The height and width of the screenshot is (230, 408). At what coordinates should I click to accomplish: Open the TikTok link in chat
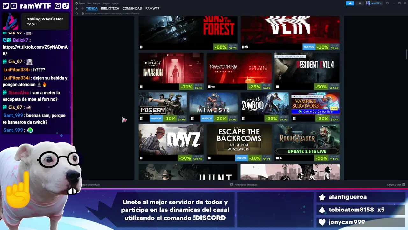35,50
